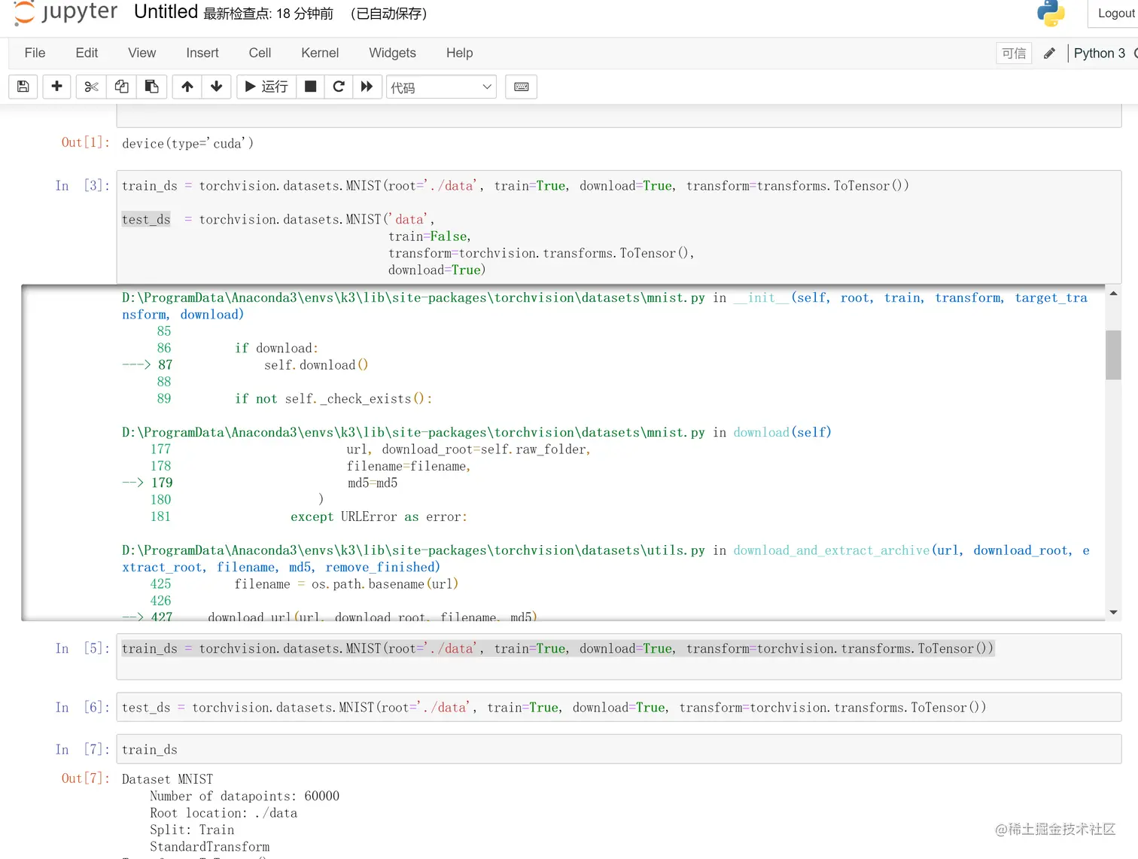Viewport: 1138px width, 859px height.
Task: Rename notebook title Untitled
Action: pos(166,12)
